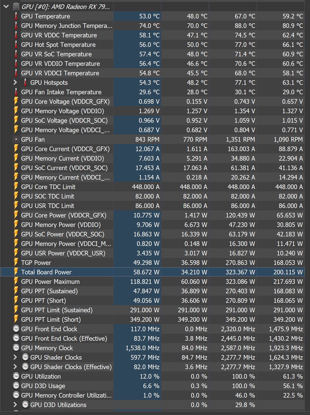Click the 200.115 W average board power value
Image resolution: width=310 pixels, height=415 pixels.
[x=288, y=272]
